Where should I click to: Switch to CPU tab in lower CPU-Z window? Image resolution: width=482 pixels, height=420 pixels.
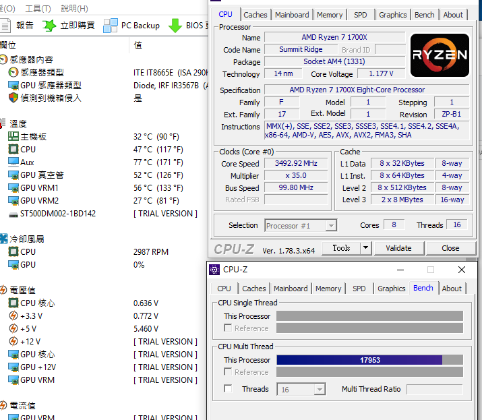(224, 289)
